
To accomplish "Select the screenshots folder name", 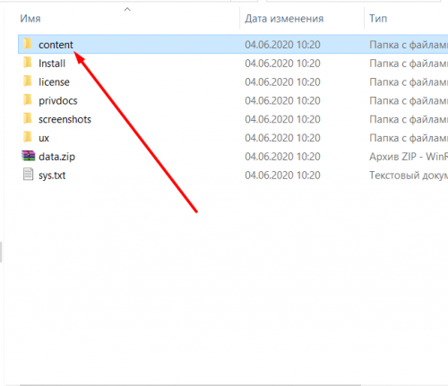I will [65, 119].
